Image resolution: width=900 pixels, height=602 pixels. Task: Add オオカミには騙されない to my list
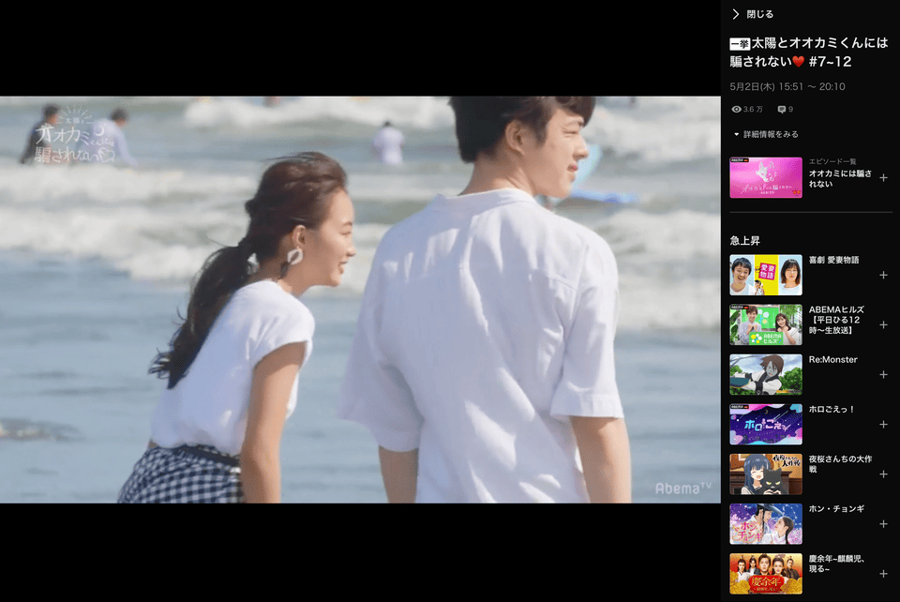[883, 178]
